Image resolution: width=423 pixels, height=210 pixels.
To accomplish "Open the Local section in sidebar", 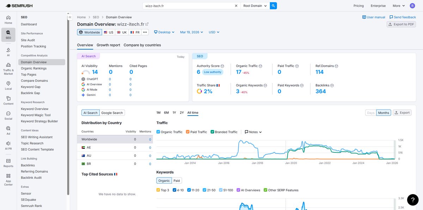I will point(8,86).
